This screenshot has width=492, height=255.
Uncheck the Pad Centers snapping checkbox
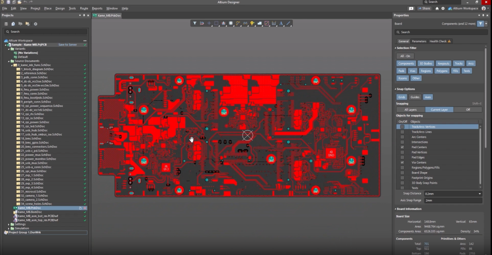(x=402, y=147)
